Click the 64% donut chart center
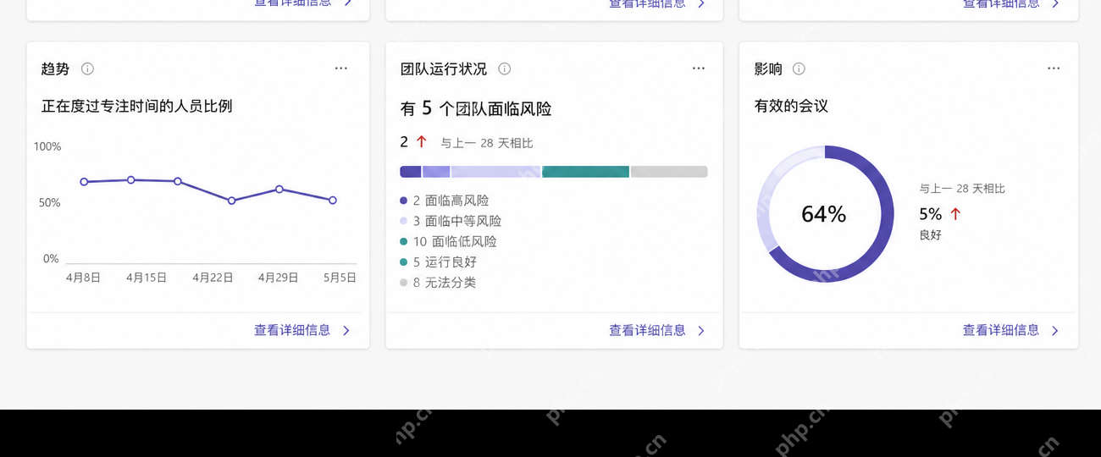1101x457 pixels. pos(824,214)
